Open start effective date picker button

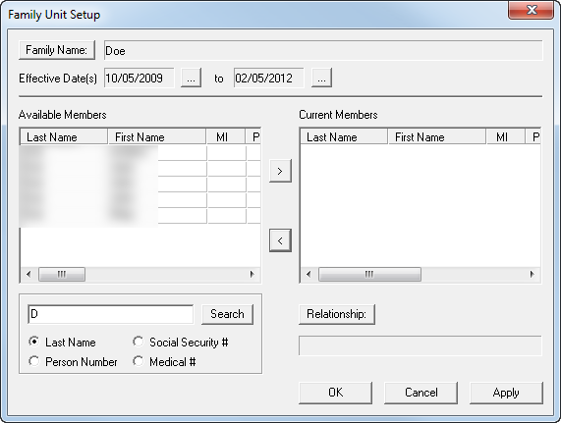pos(191,78)
